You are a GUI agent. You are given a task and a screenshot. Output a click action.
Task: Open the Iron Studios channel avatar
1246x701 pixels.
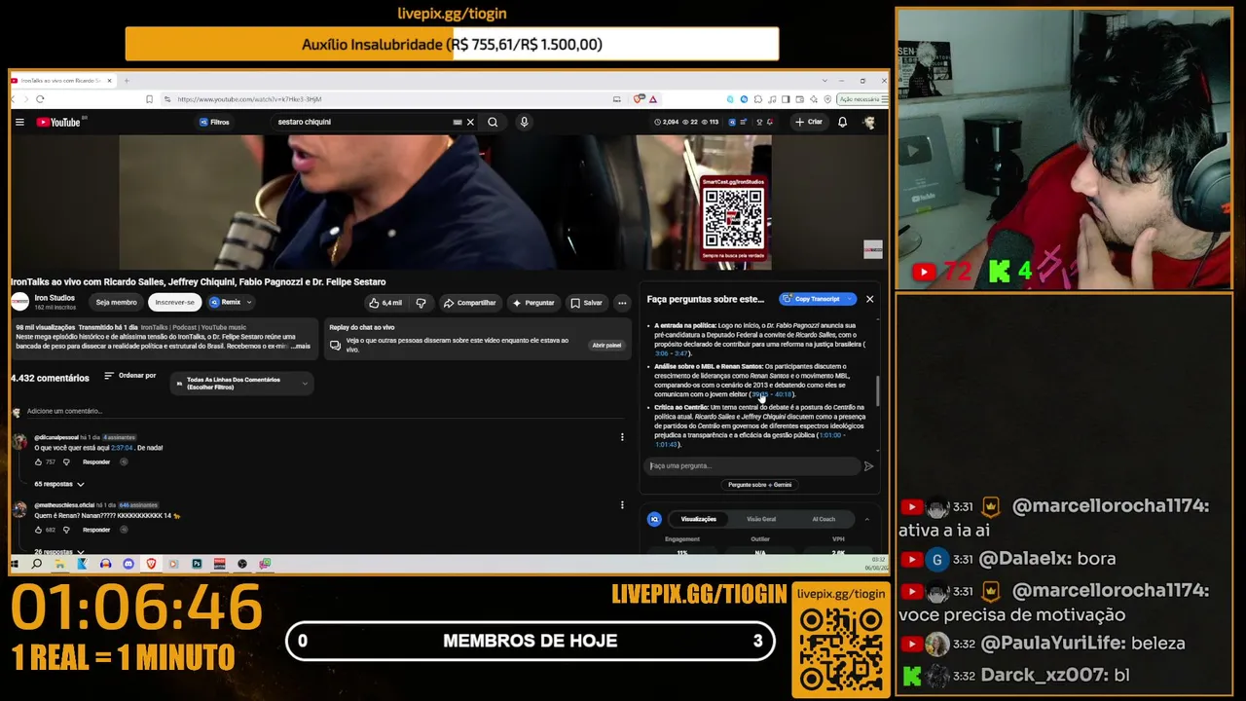point(19,302)
